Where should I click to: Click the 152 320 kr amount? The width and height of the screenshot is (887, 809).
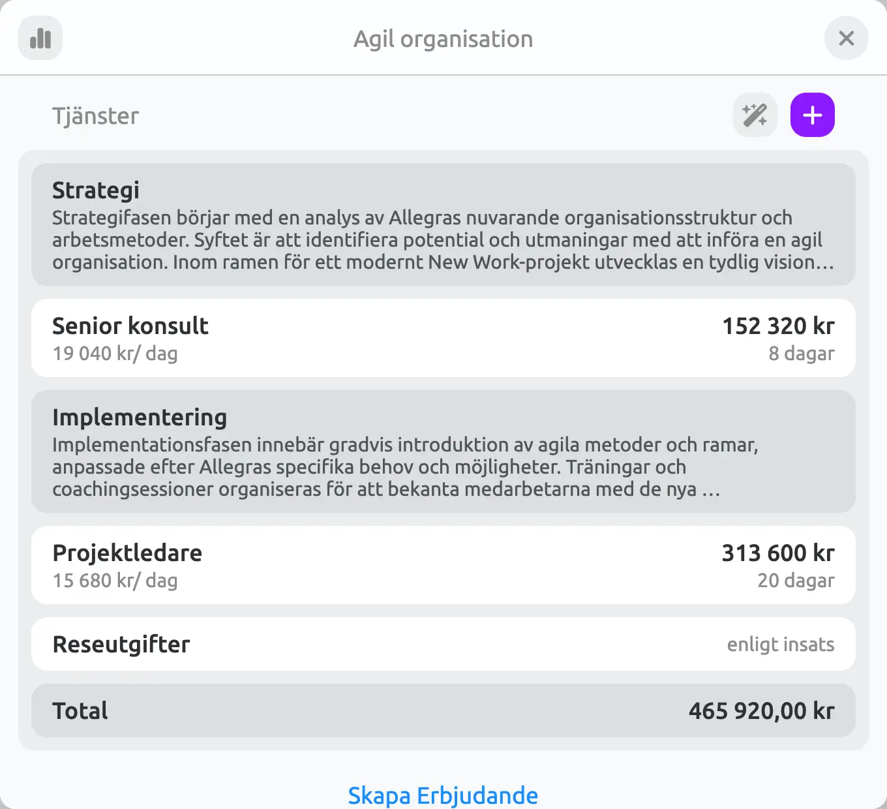click(778, 326)
